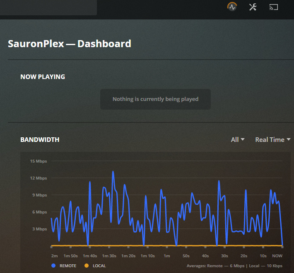Screen dimensions: 294x273
Task: Click the 'Nothing is currently being played' message
Action: point(155,99)
